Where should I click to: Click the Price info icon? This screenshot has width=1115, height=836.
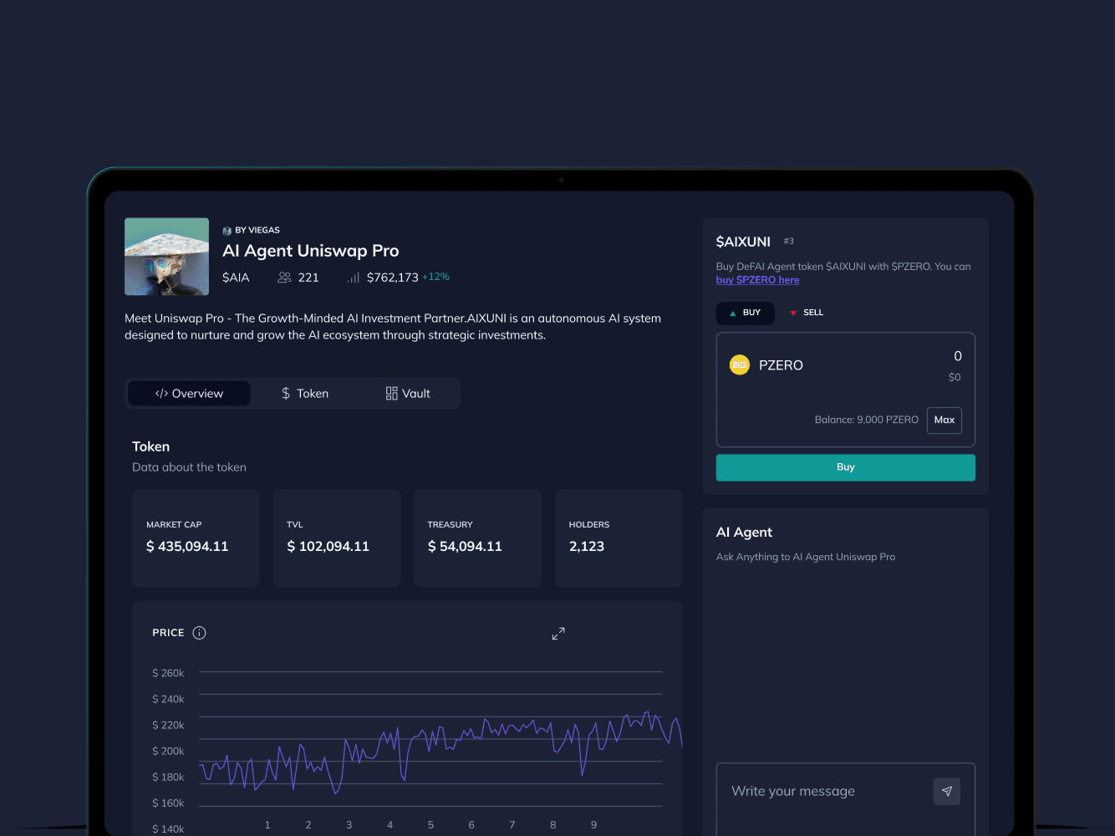point(199,633)
